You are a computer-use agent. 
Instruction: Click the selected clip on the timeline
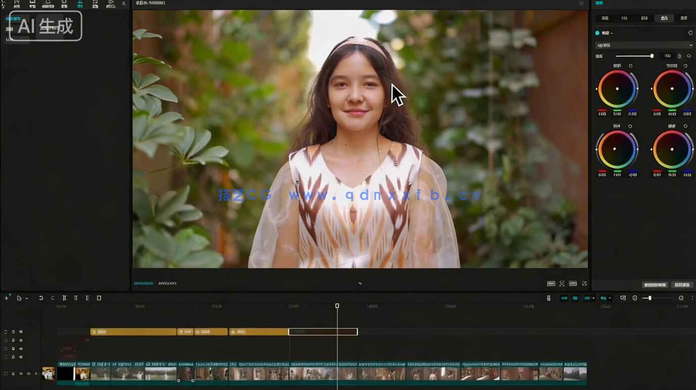click(322, 331)
